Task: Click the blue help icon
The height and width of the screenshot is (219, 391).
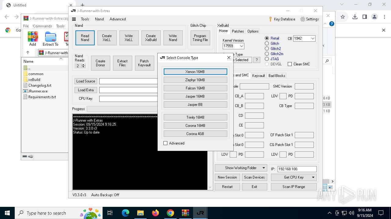Action: coord(332,24)
